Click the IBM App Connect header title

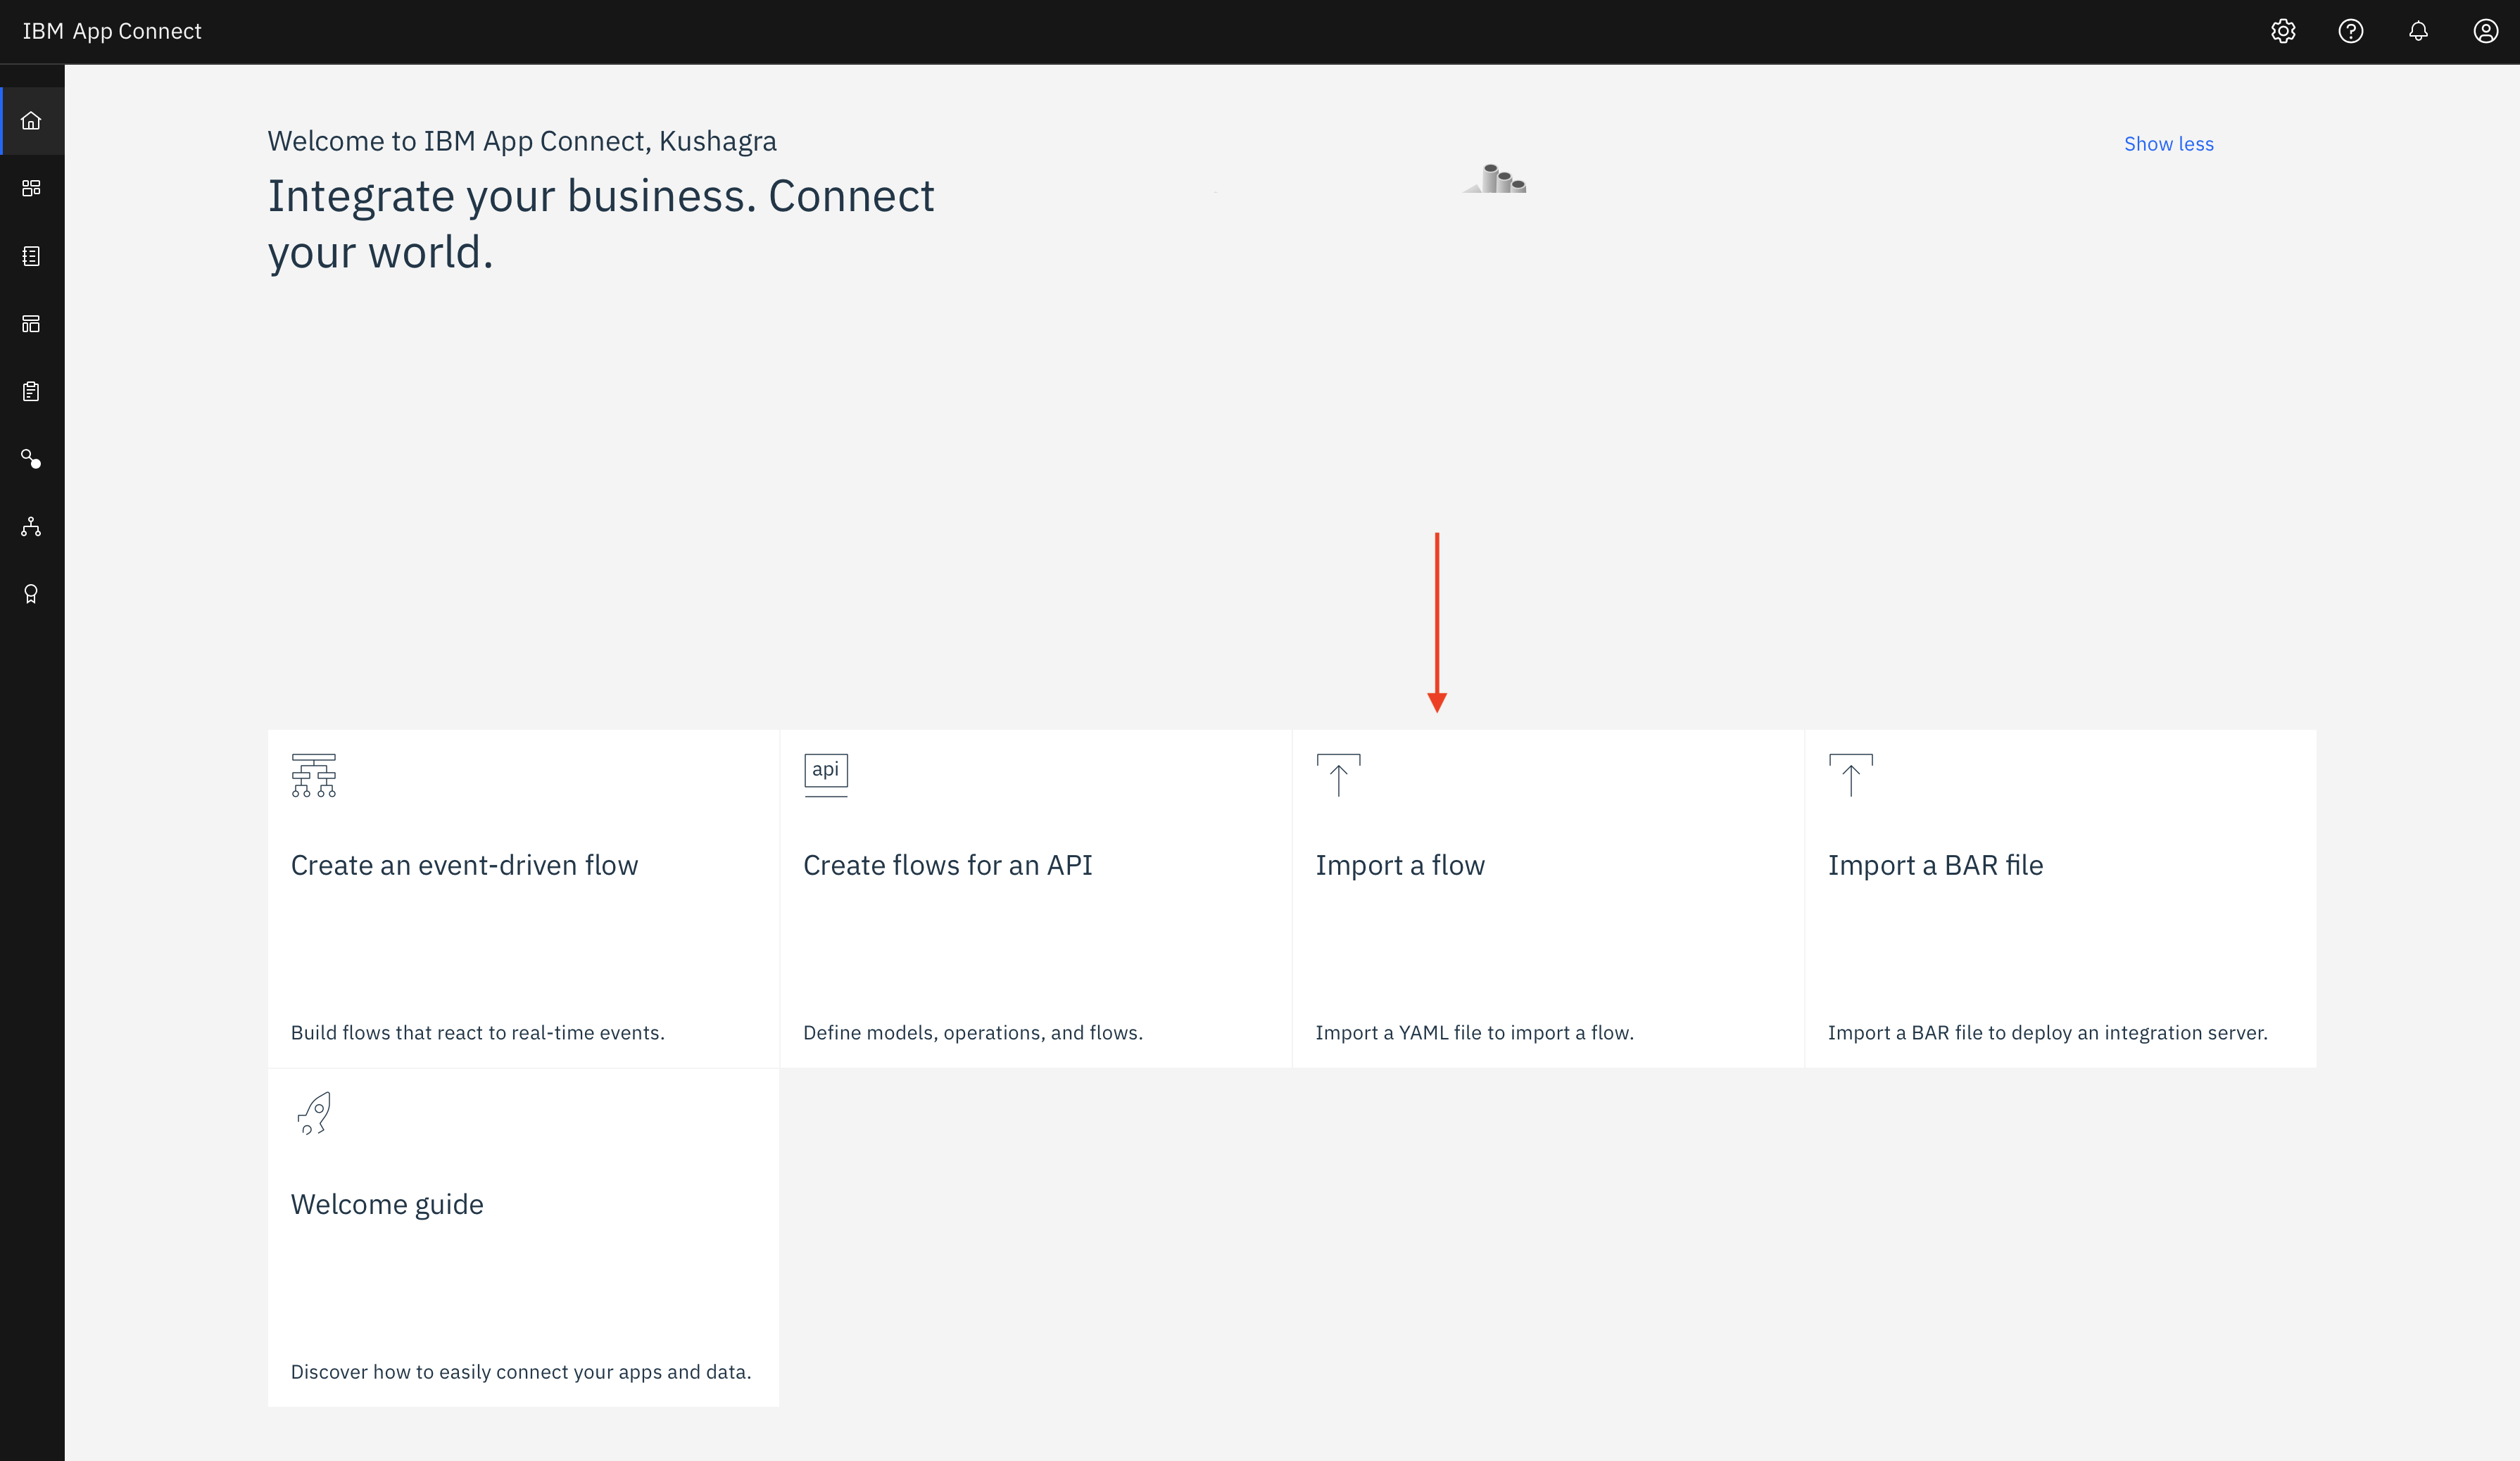(x=112, y=31)
